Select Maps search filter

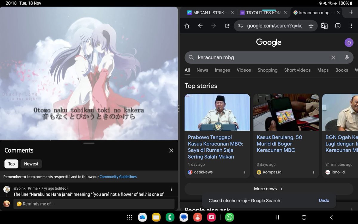coord(323,70)
